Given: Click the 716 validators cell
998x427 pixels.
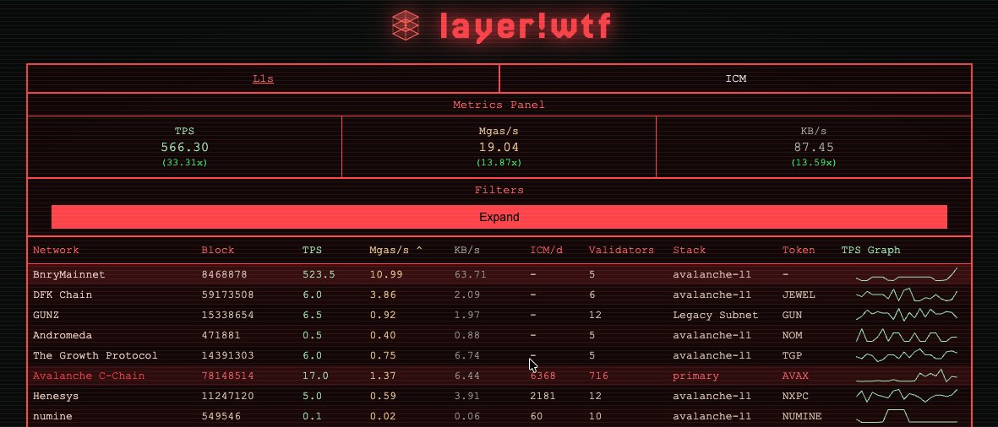Looking at the screenshot, I should point(598,376).
